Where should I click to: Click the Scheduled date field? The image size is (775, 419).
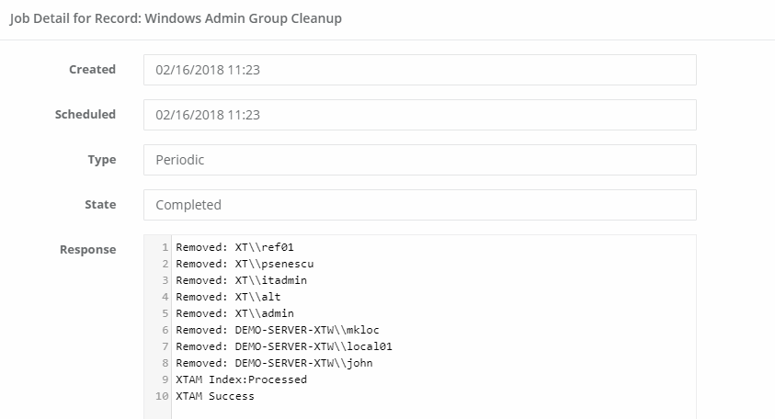pos(419,115)
